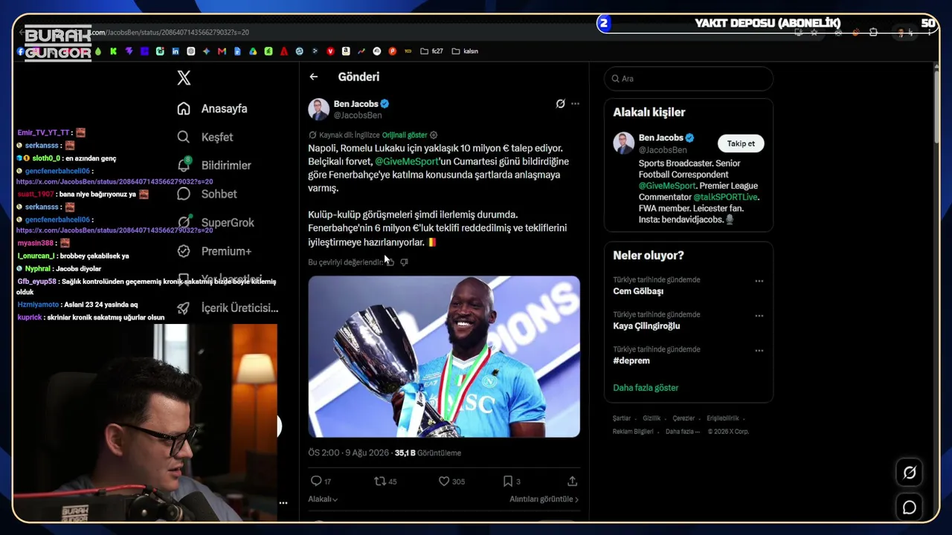
Task: Open the Şartlar footer link
Action: pyautogui.click(x=622, y=418)
